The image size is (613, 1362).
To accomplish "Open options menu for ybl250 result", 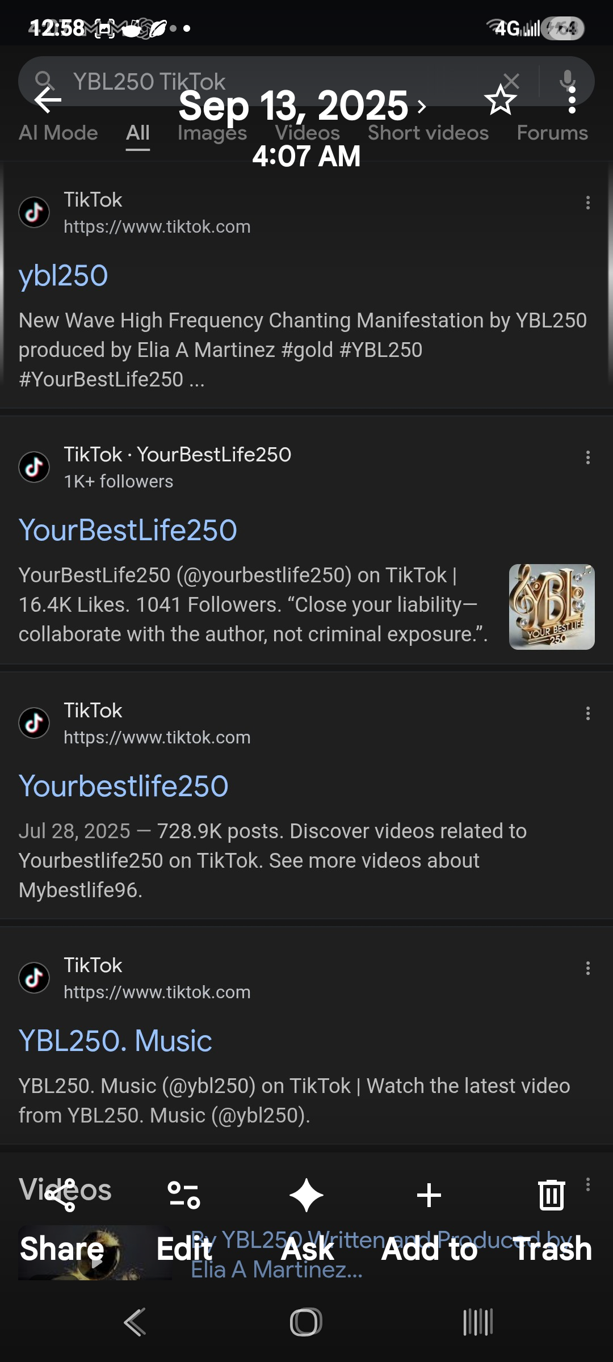I will tap(588, 203).
